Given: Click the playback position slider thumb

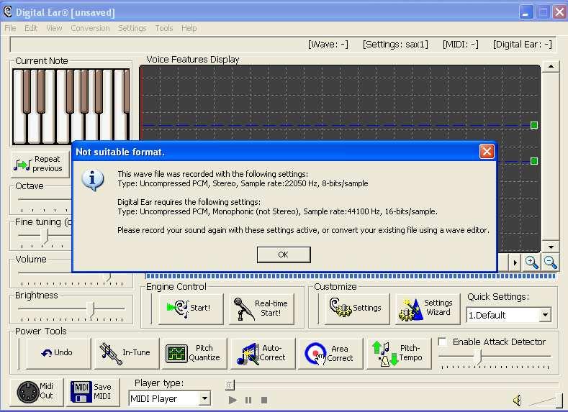Looking at the screenshot, I should click(x=230, y=385).
